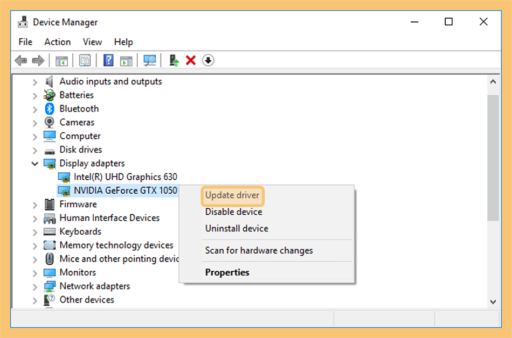This screenshot has width=512, height=338.
Task: Choose Disable device from context menu
Action: point(234,212)
